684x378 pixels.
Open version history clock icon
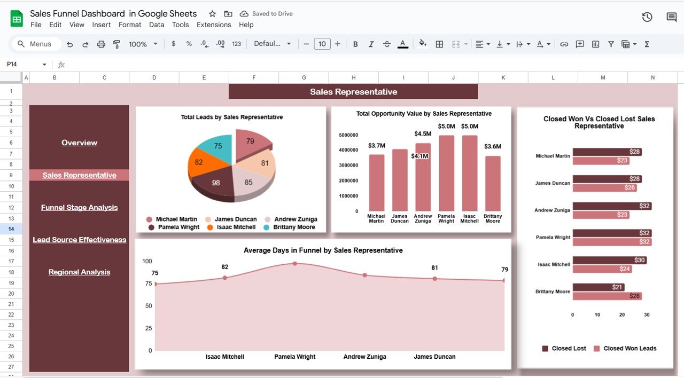(647, 17)
